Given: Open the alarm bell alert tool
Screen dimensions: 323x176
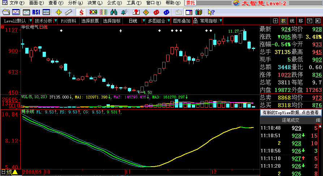Looking at the screenshot, I should click(124, 12).
